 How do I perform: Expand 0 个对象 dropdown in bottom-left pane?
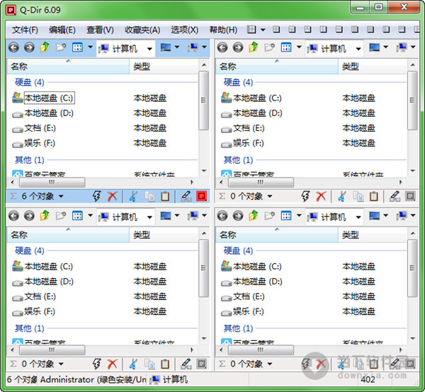tap(61, 364)
